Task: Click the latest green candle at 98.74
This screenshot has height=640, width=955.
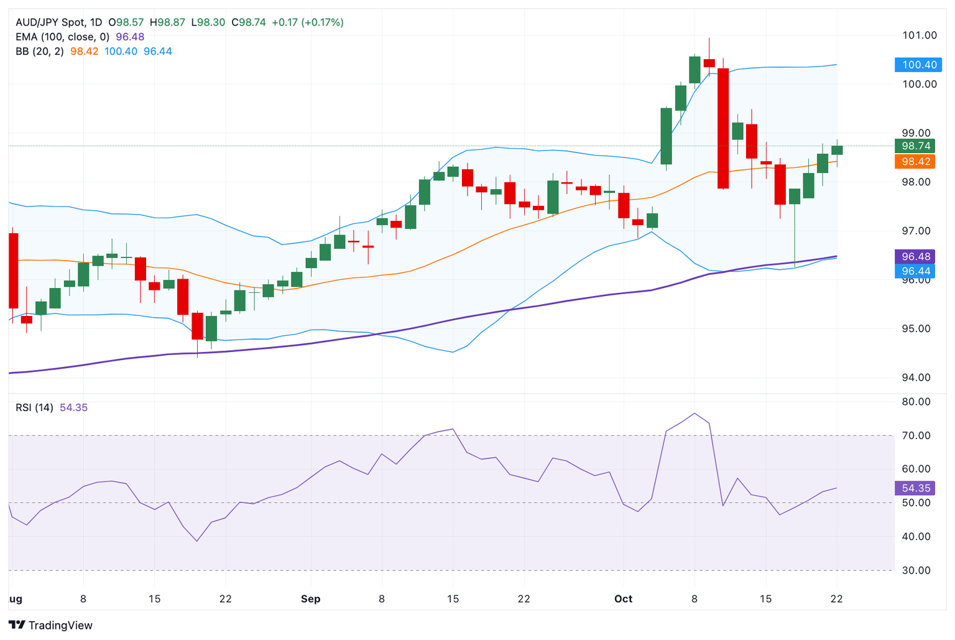Action: pyautogui.click(x=837, y=150)
